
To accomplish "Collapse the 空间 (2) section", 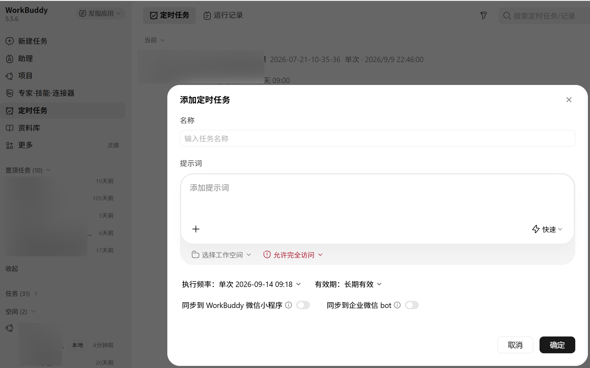I will 20,312.
